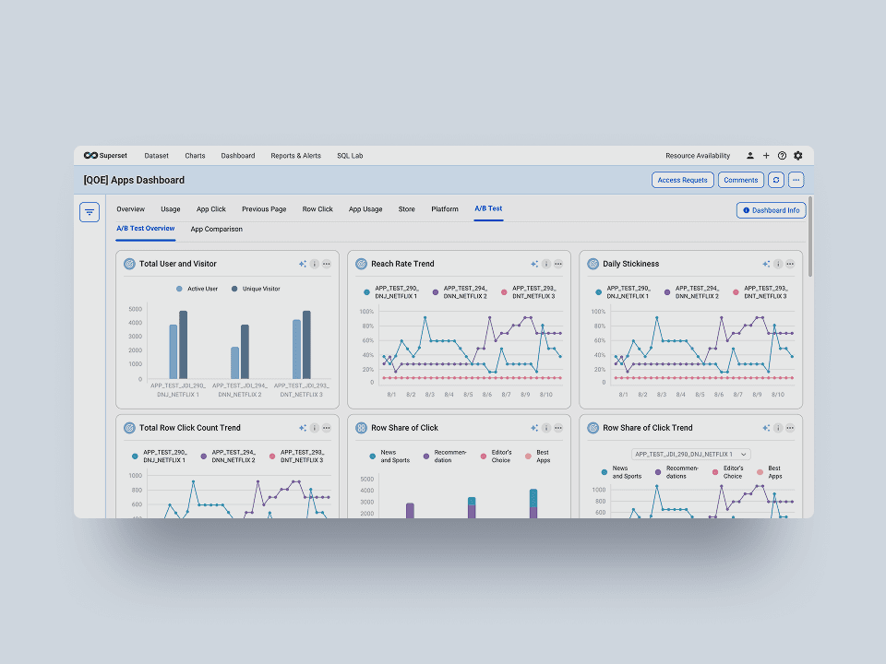The width and height of the screenshot is (886, 664).
Task: Open the Dataset menu
Action: [157, 156]
